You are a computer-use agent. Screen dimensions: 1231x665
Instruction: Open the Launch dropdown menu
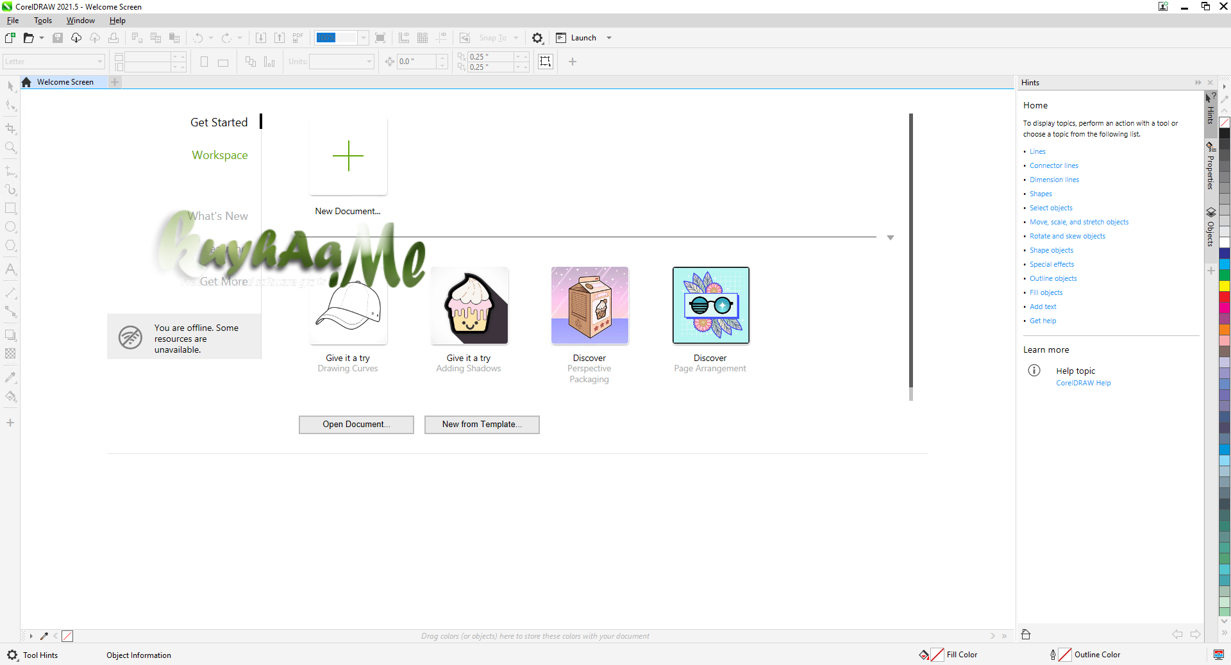[x=609, y=38]
